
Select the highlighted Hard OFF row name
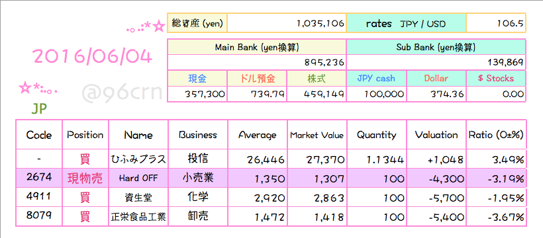pyautogui.click(x=138, y=178)
